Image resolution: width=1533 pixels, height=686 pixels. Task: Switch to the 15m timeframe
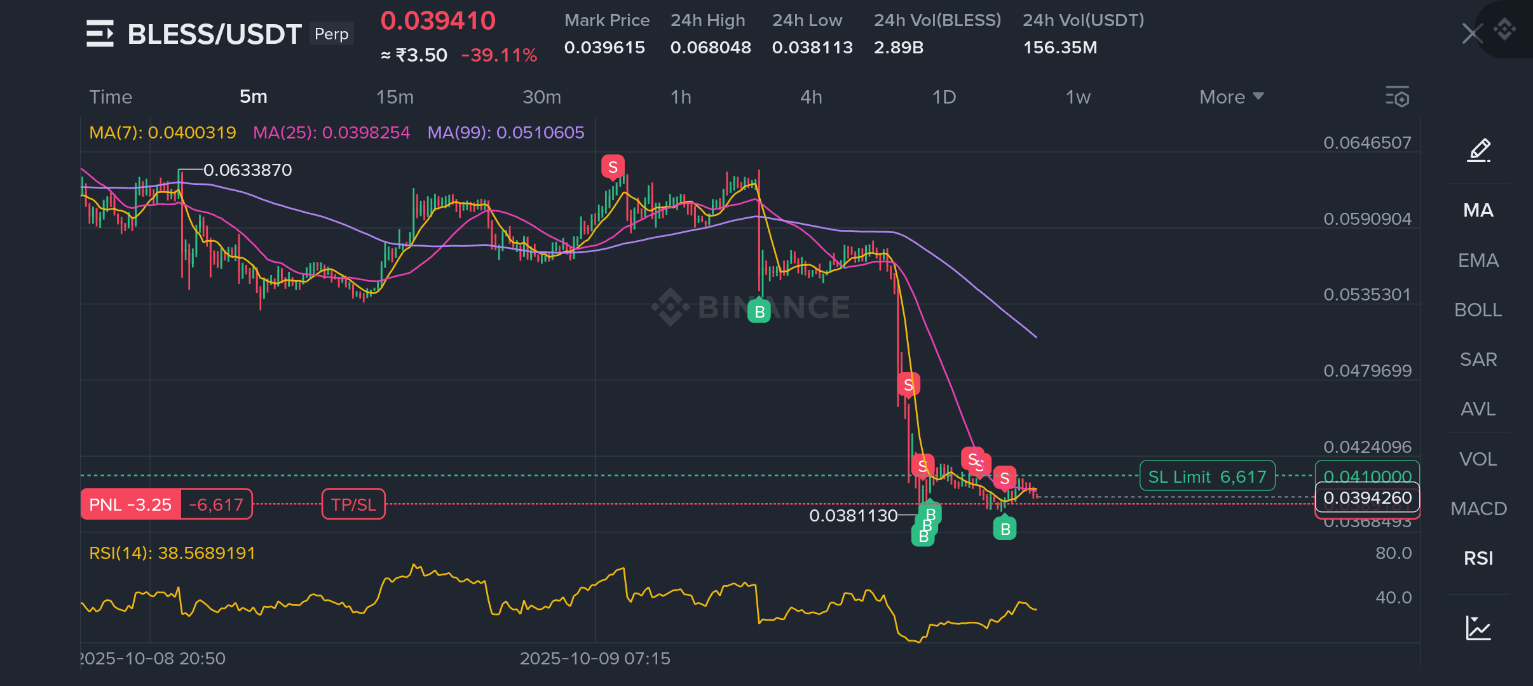pyautogui.click(x=395, y=97)
